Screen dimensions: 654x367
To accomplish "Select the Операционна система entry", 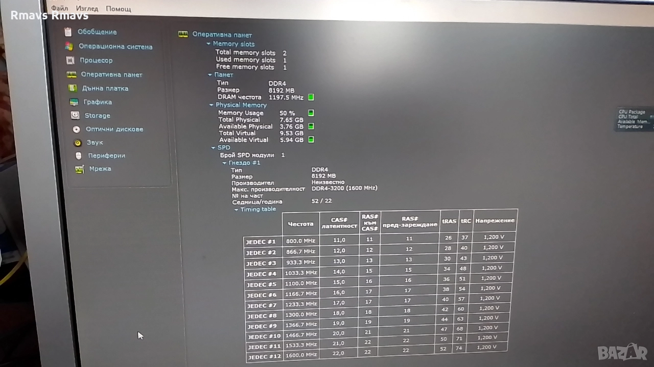I will click(x=116, y=46).
